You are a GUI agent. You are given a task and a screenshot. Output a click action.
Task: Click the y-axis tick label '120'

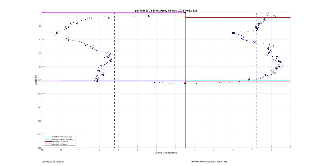tap(39, 94)
